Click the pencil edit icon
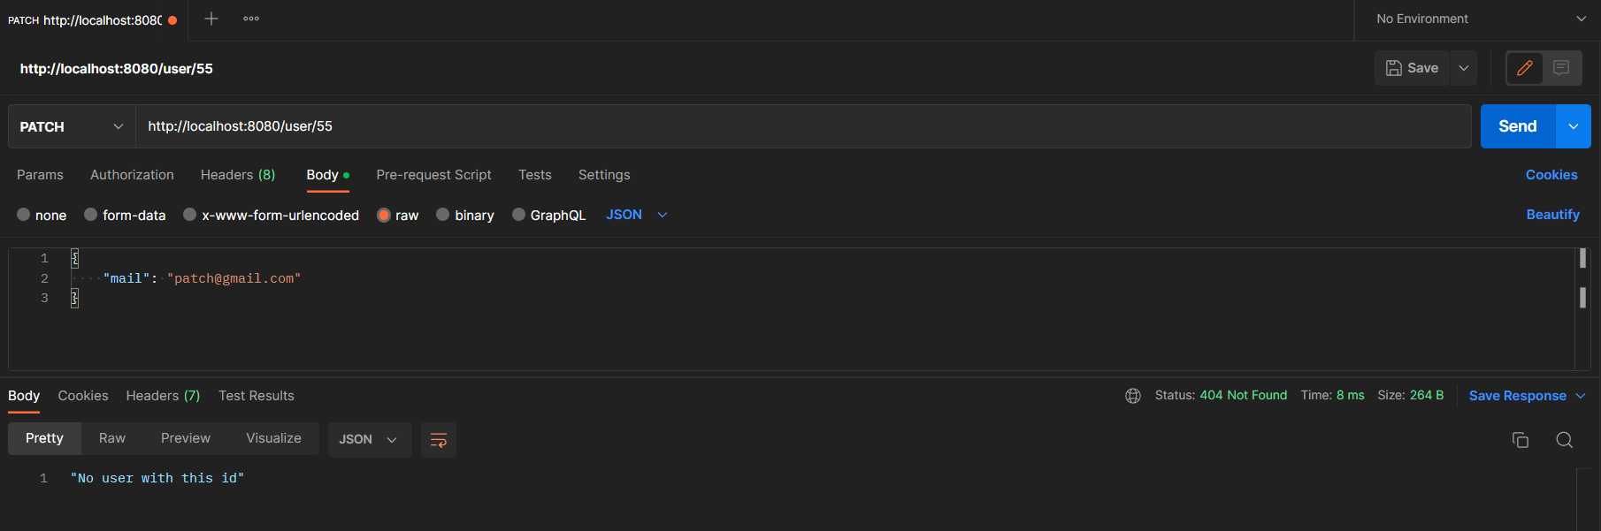 tap(1524, 68)
